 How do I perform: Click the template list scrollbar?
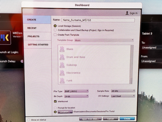(131, 64)
